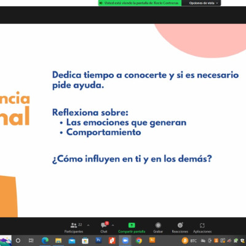This screenshot has height=246, width=246.
Task: Open File Explorer from the taskbar
Action: point(58,240)
